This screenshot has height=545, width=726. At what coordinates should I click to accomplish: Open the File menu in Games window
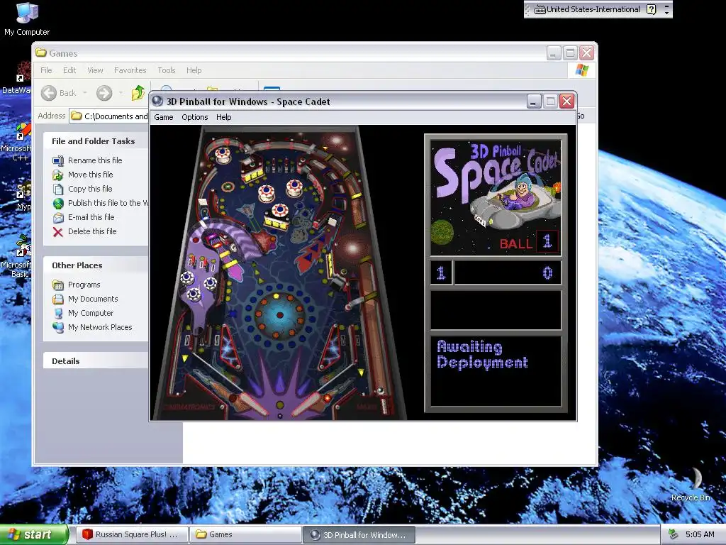click(46, 70)
